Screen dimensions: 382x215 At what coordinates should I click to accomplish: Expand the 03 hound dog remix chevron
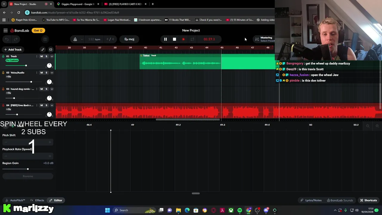pos(52,89)
